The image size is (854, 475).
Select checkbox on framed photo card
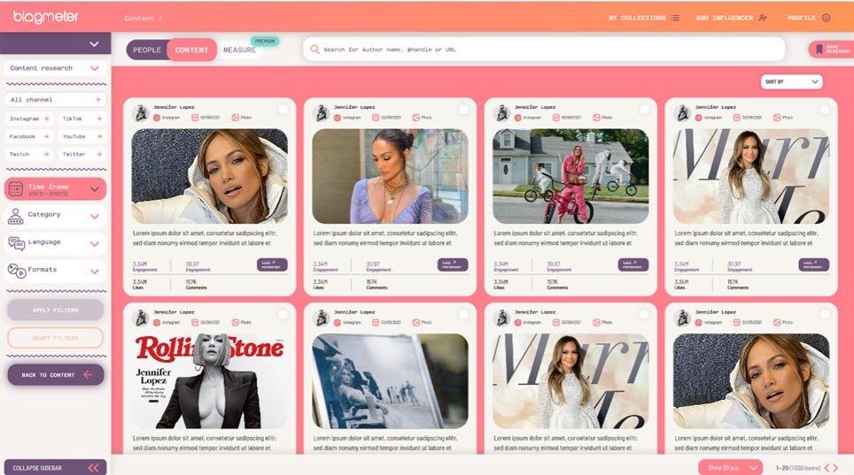(463, 314)
